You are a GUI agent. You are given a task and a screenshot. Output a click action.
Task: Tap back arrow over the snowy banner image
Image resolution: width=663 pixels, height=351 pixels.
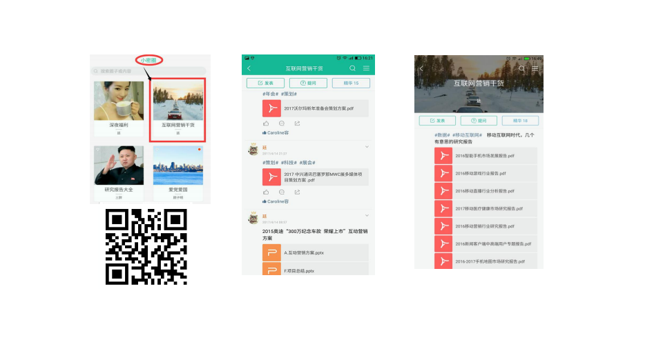tap(421, 68)
